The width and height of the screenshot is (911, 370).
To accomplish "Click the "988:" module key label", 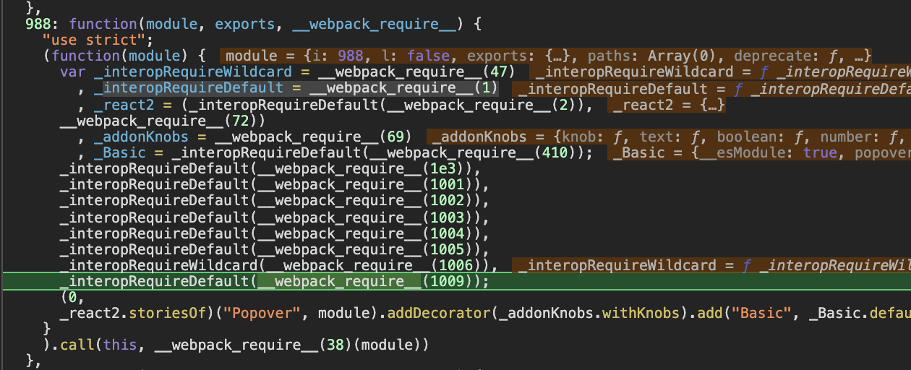I will [43, 24].
